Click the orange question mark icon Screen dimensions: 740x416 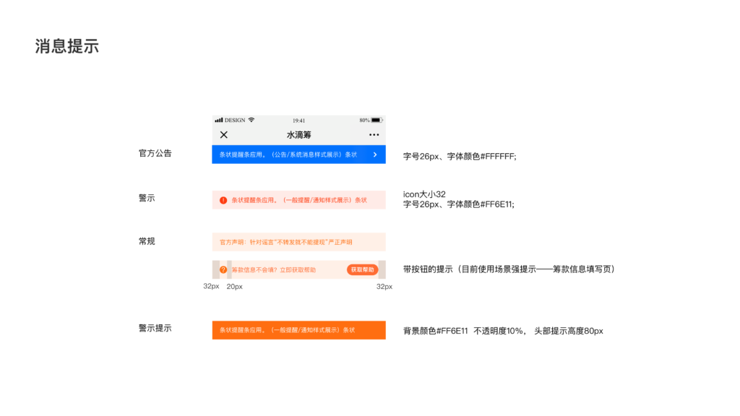coord(223,269)
